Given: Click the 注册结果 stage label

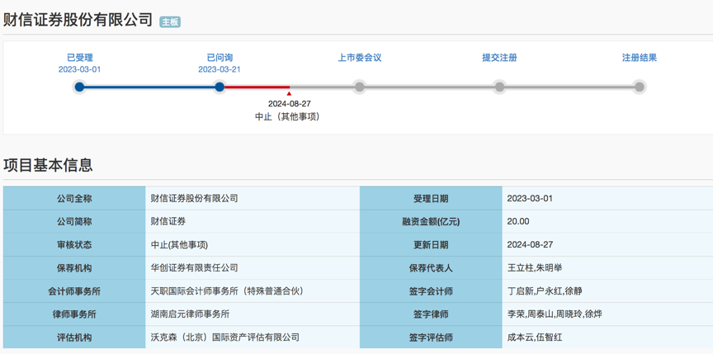Looking at the screenshot, I should tap(640, 58).
